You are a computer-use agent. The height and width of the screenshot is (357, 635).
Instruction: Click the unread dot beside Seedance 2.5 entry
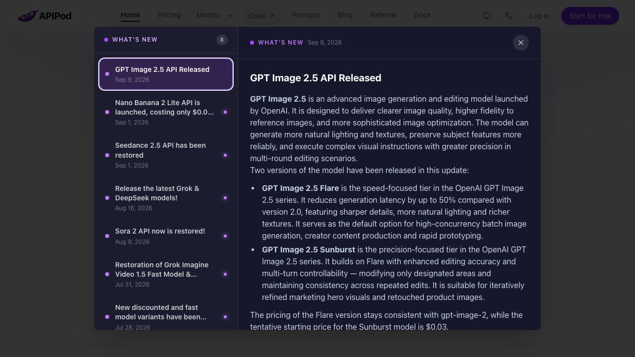(x=225, y=155)
